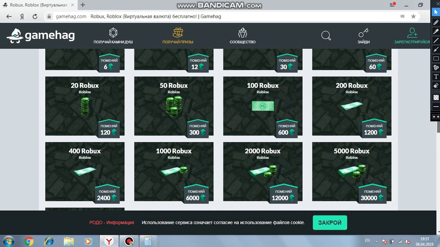Screen dimensions: 440x247
Task: Select the pencil drawing tool
Action: [436, 22]
